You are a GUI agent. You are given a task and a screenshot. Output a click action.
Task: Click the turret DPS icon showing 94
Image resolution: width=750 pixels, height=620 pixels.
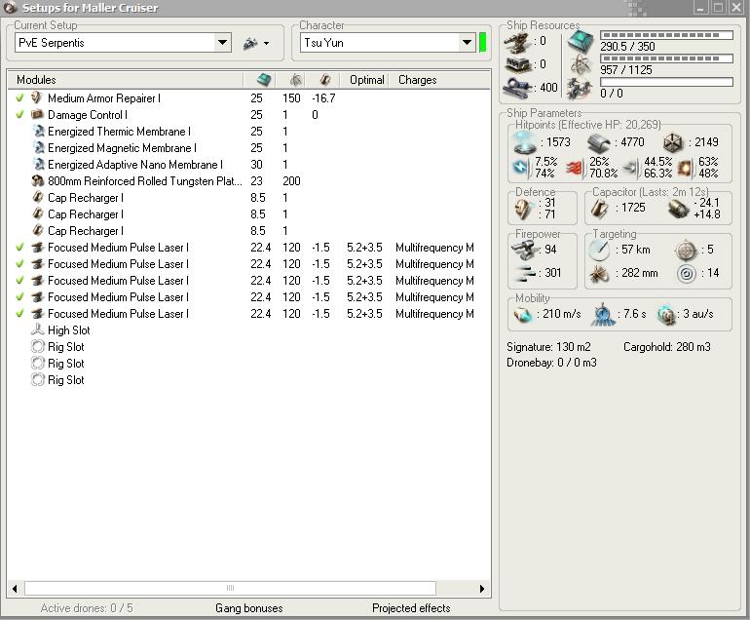coord(524,250)
